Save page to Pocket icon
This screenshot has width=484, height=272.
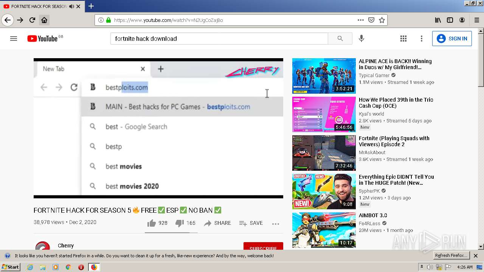pyautogui.click(x=371, y=20)
